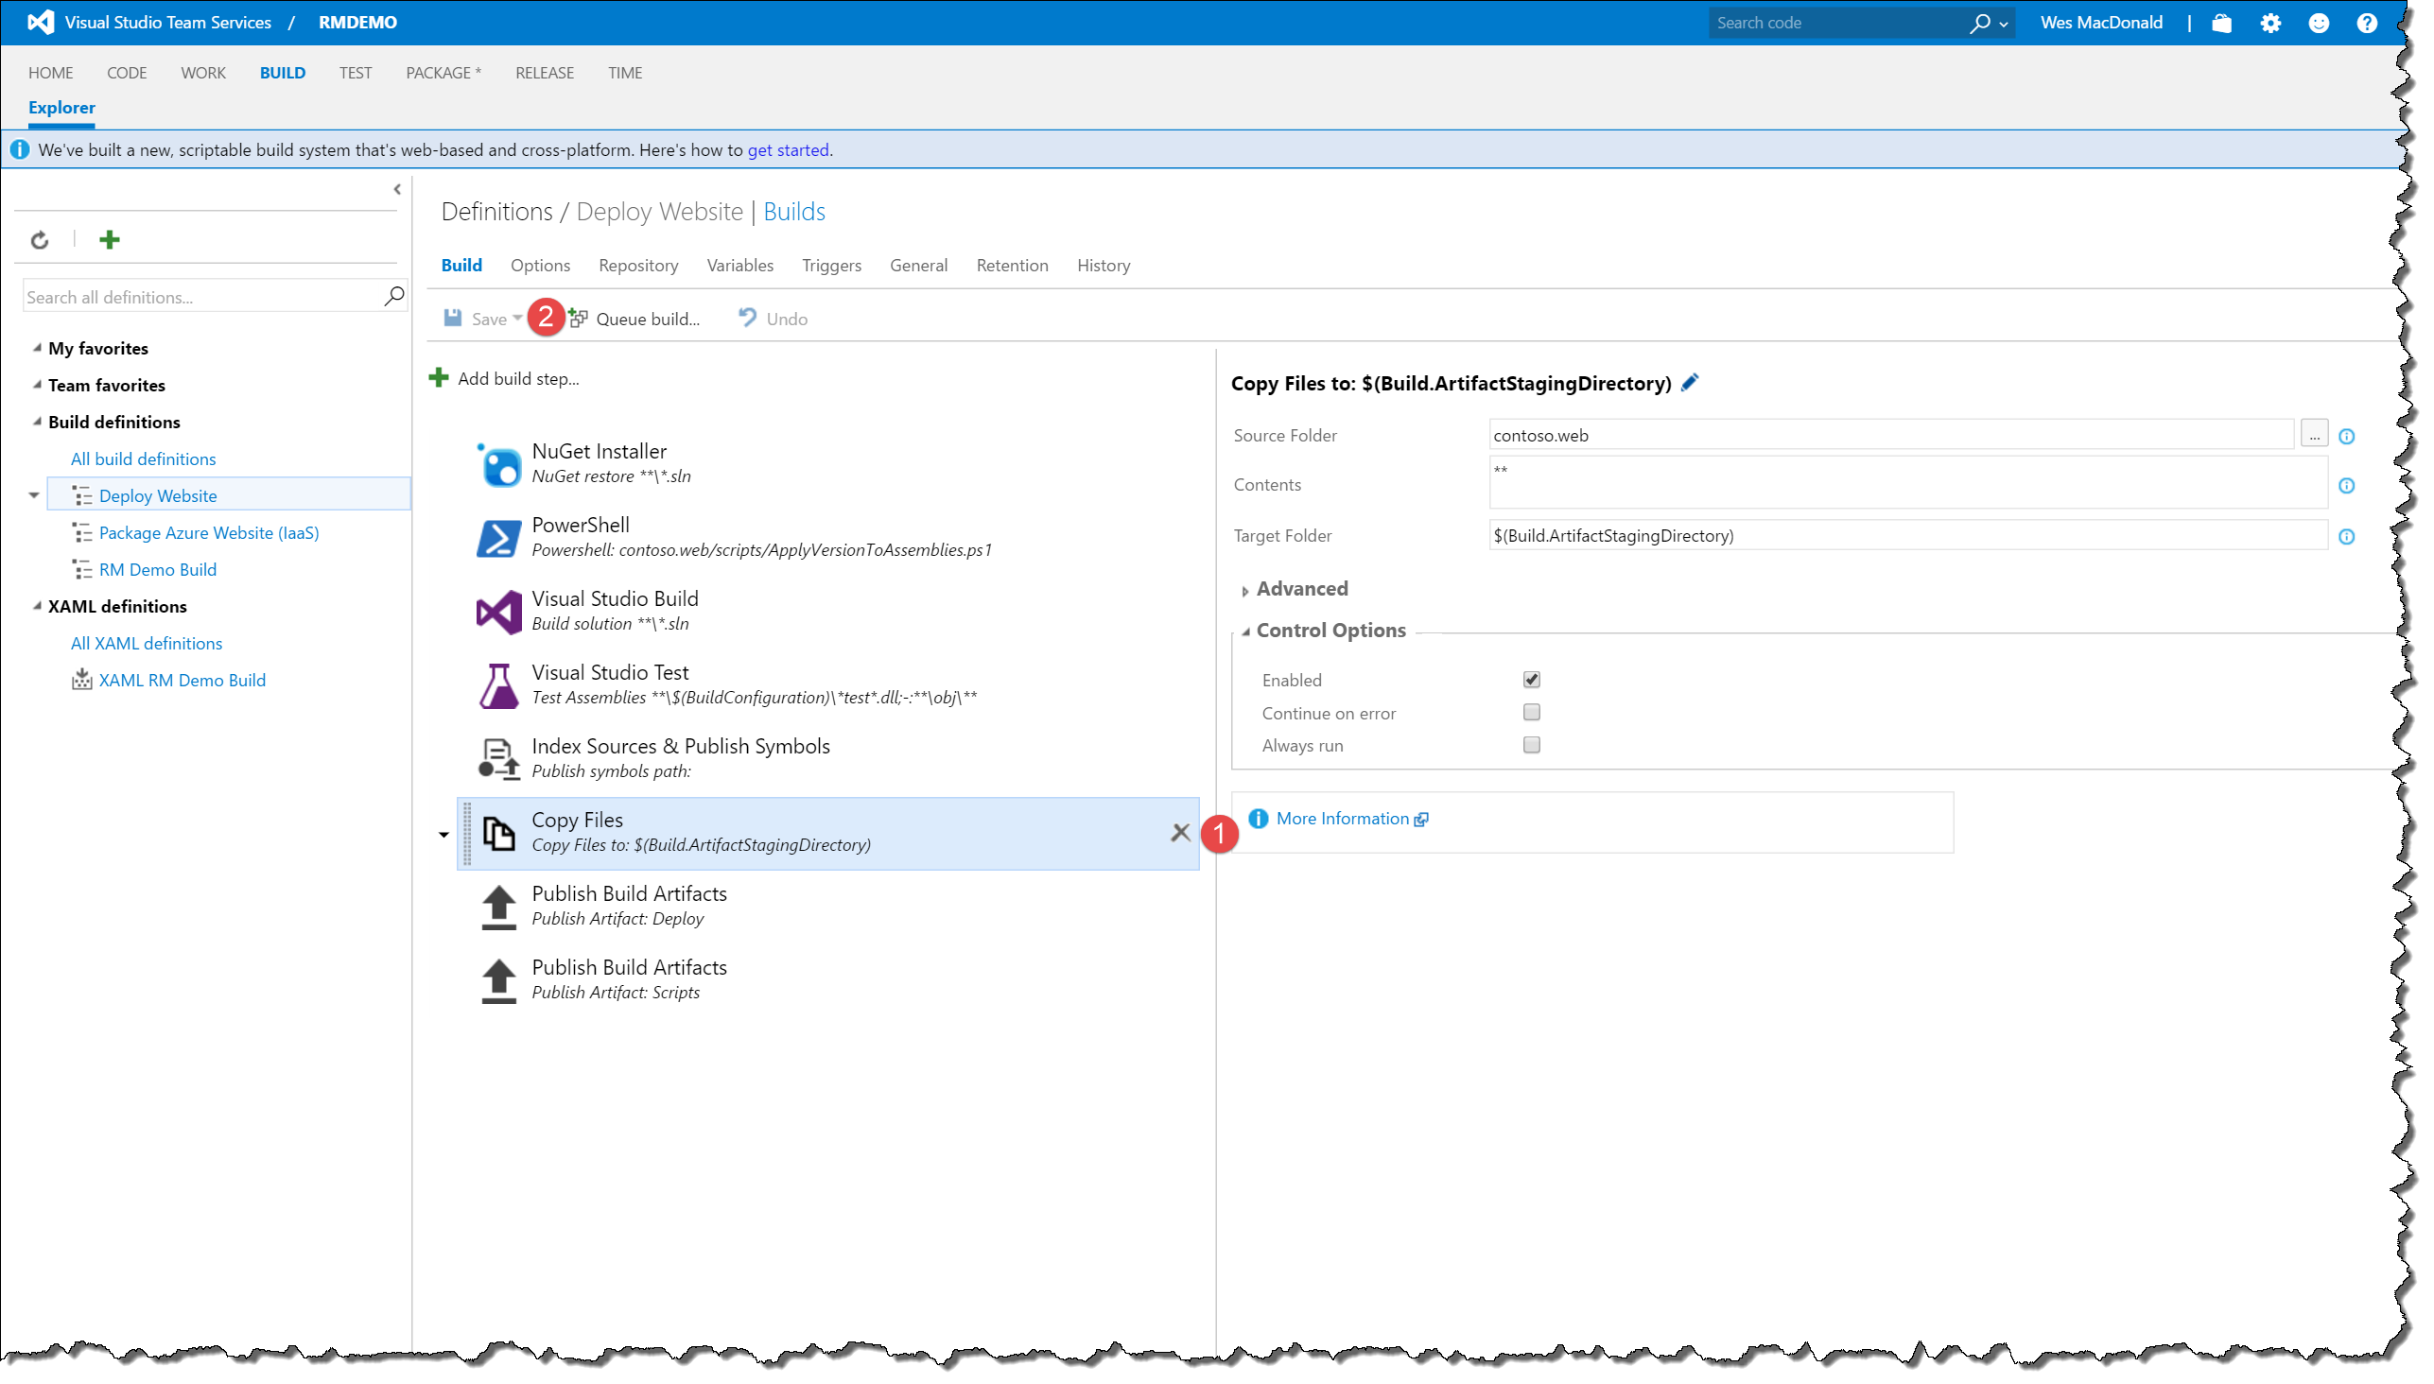
Task: Click the pencil edit icon beside the step title
Action: point(1690,383)
